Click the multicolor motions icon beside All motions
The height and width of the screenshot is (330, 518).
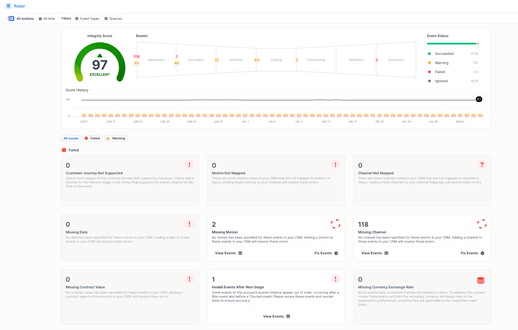[x=11, y=18]
